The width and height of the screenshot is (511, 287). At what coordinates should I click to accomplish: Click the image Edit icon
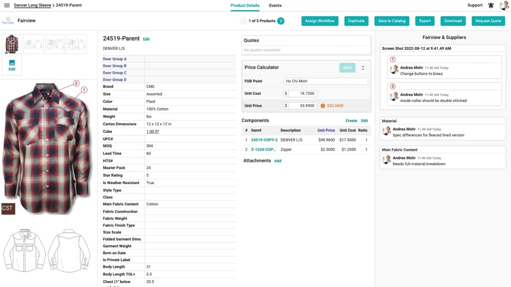tap(12, 65)
